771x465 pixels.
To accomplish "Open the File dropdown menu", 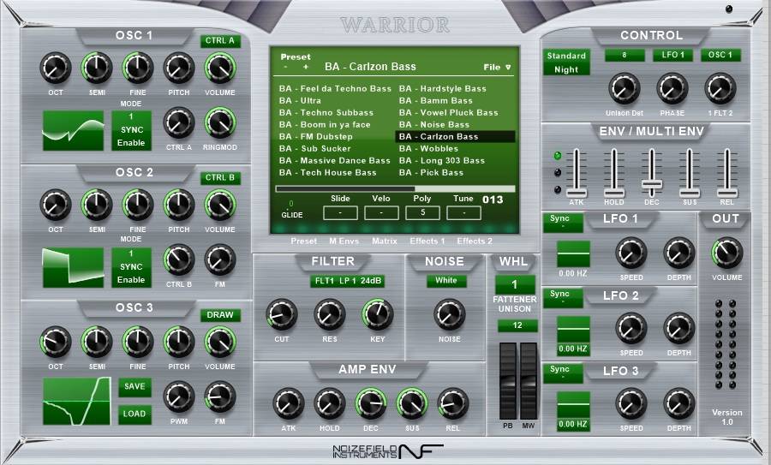I will point(496,66).
